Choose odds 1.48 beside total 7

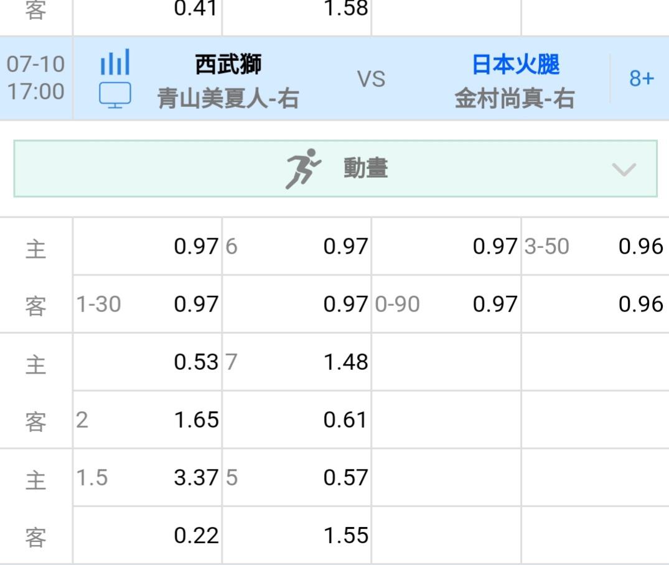pyautogui.click(x=345, y=362)
